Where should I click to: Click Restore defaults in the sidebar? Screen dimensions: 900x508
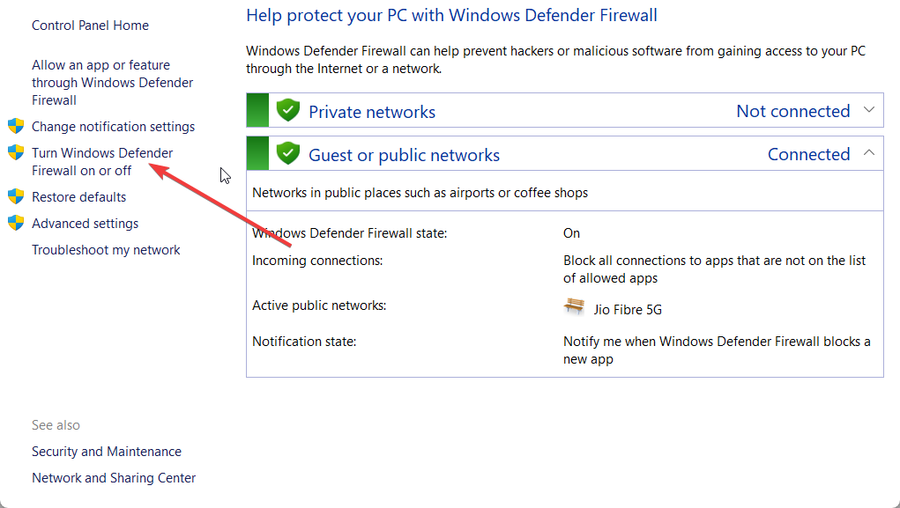point(78,196)
